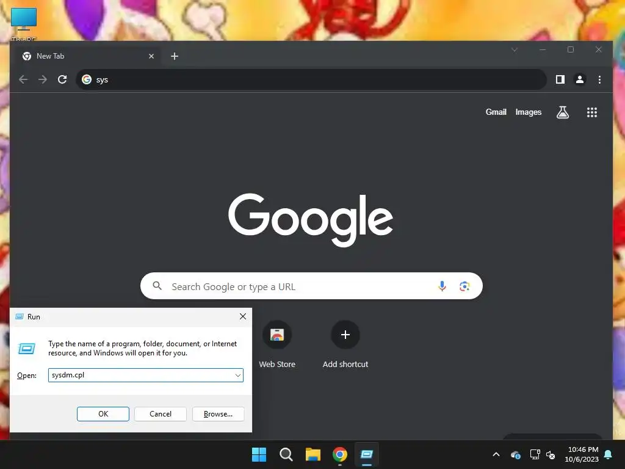Image resolution: width=625 pixels, height=469 pixels.
Task: Search by image with Lens icon
Action: 464,286
